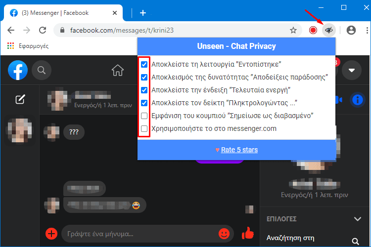Open Facebook search magnifier
This screenshot has width=371, height=247.
coord(42,70)
